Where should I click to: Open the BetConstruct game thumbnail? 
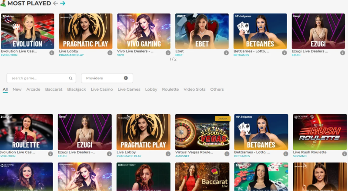(x=144, y=177)
